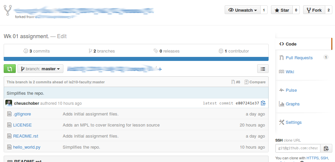Open the README.rst file

pos(25,136)
